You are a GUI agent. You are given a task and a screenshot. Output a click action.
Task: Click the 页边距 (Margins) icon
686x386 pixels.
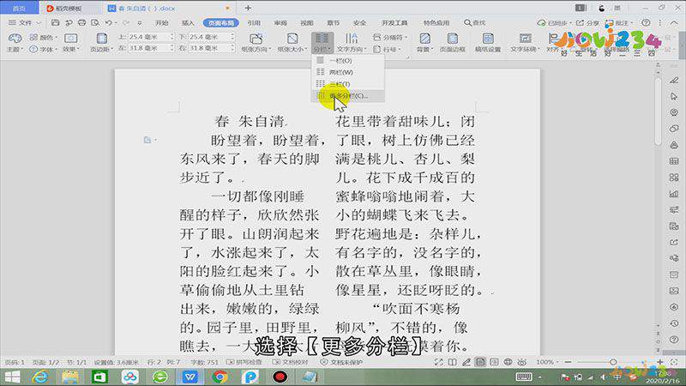[101, 39]
